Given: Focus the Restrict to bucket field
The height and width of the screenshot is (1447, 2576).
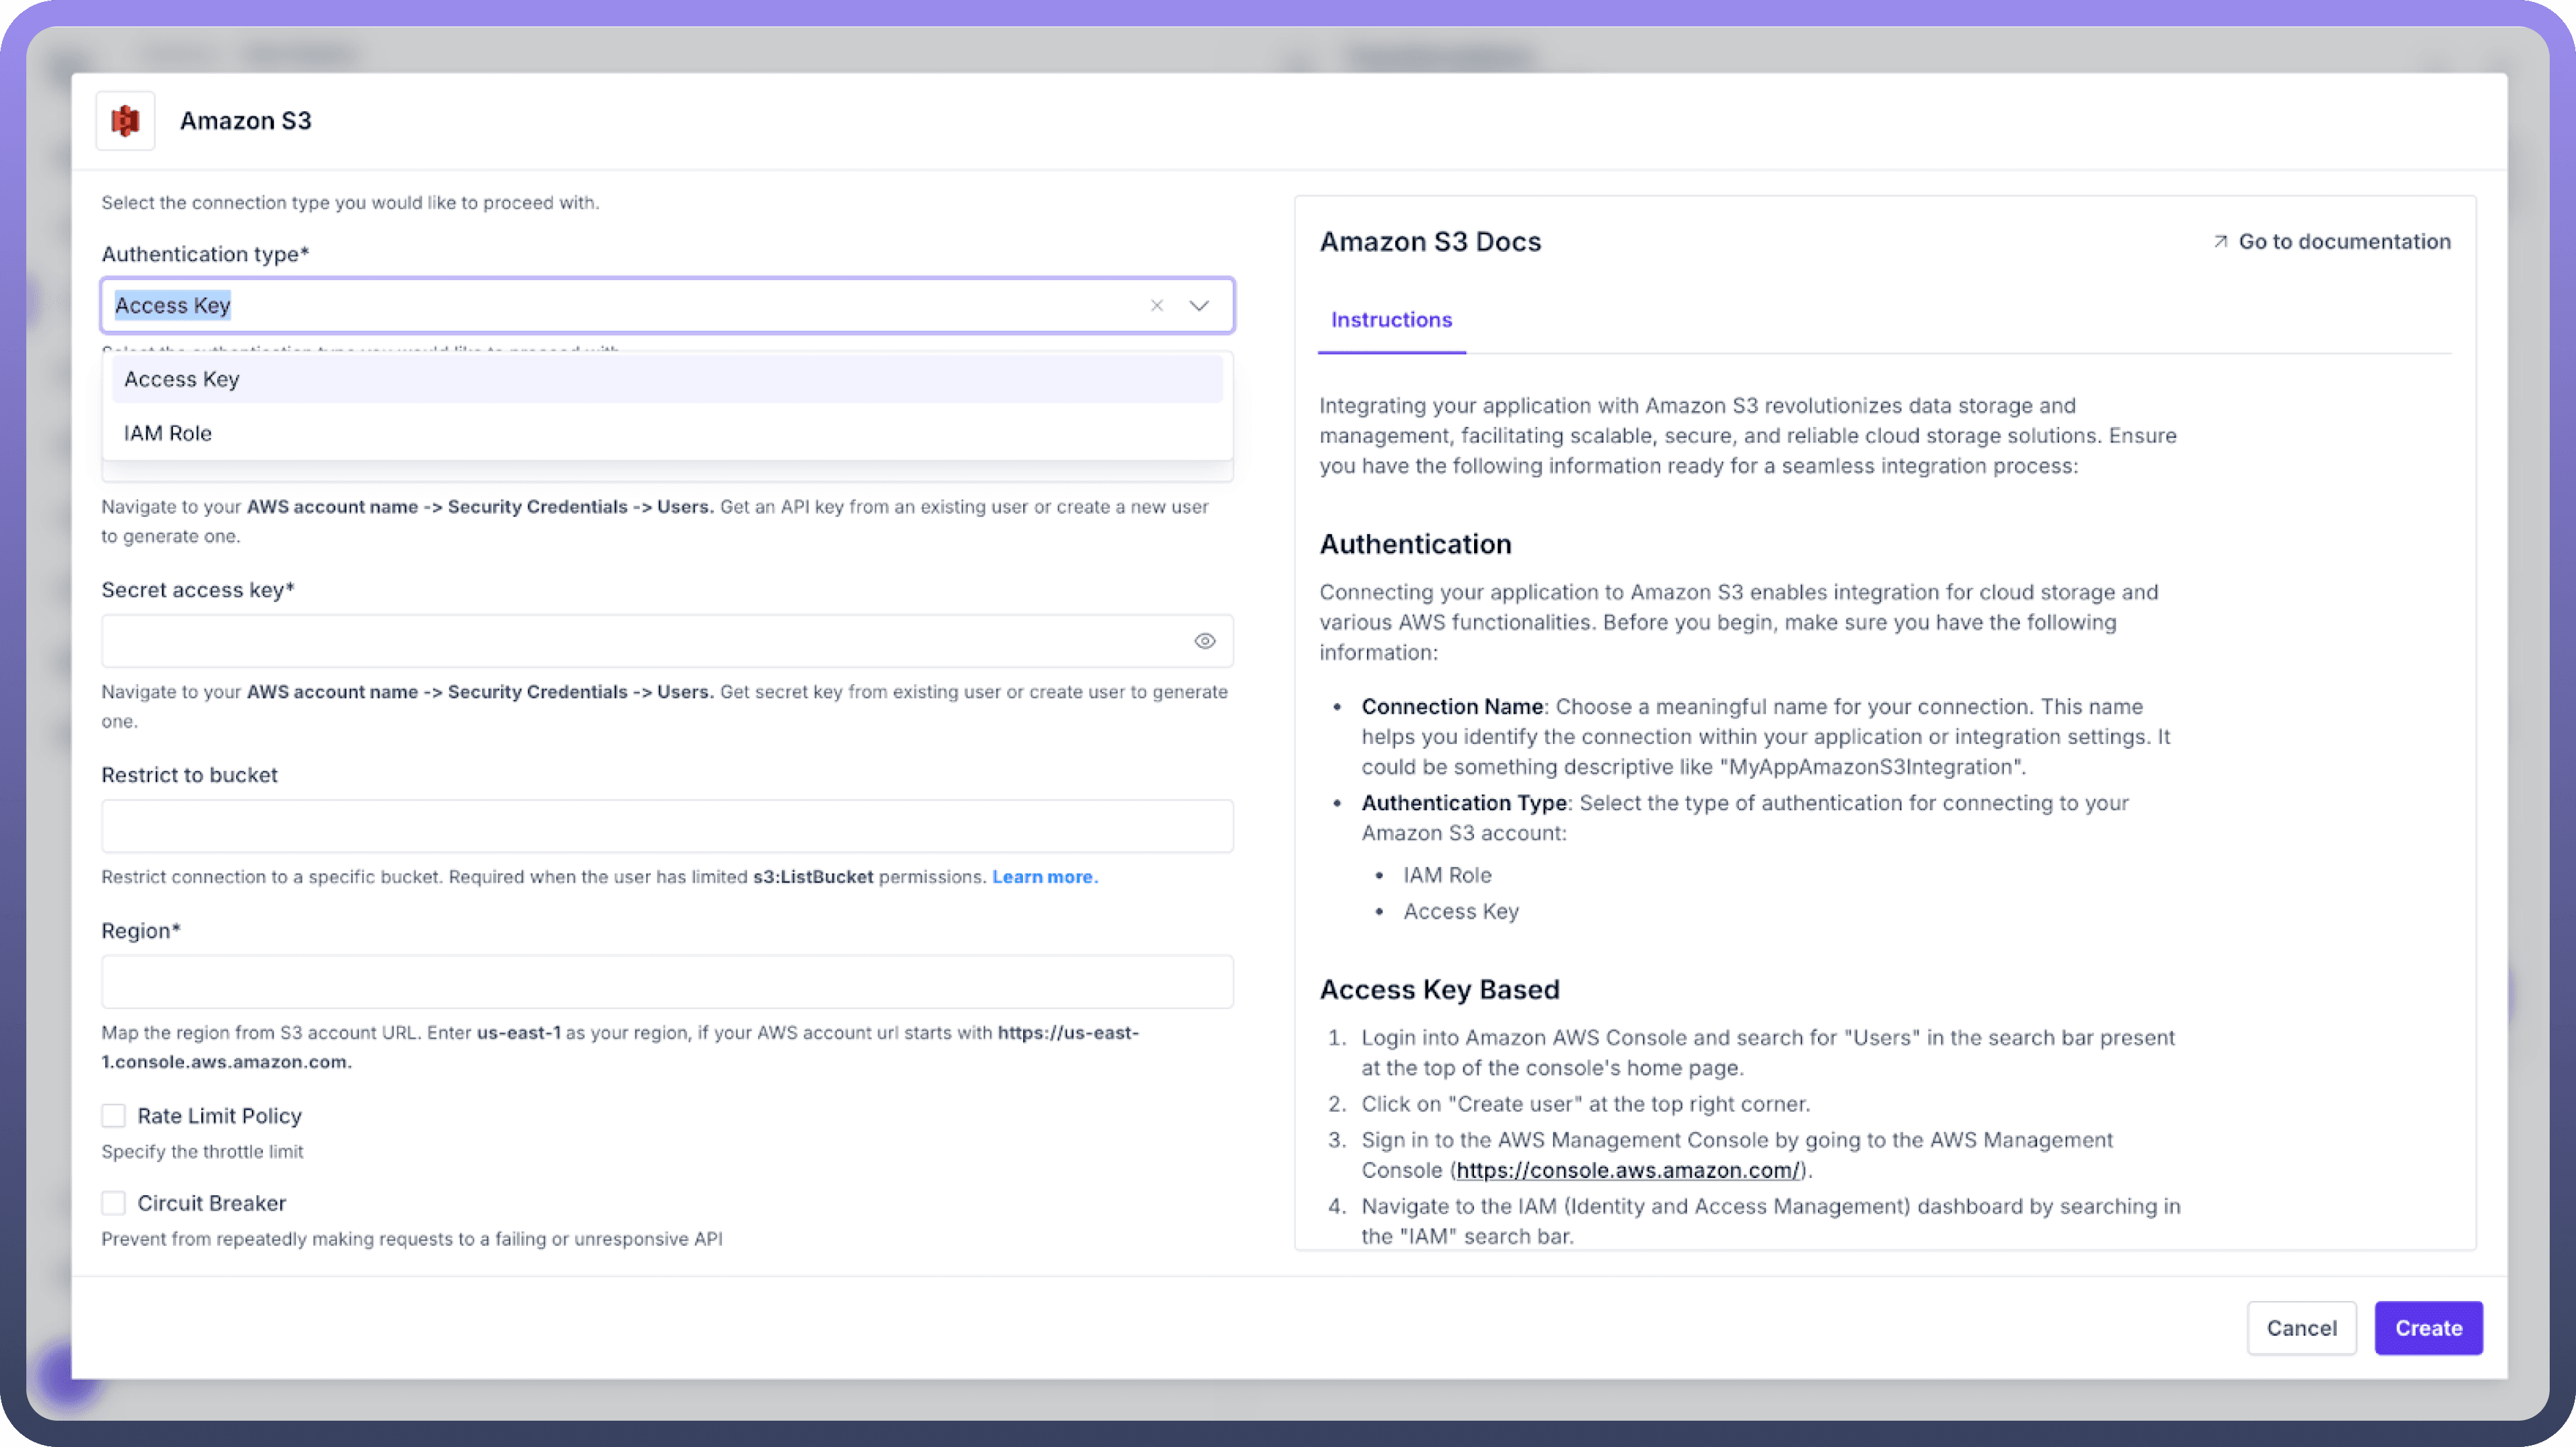Looking at the screenshot, I should point(666,825).
